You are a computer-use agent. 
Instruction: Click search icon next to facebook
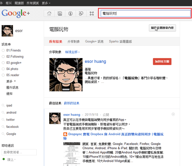pyautogui.click(x=3, y=127)
